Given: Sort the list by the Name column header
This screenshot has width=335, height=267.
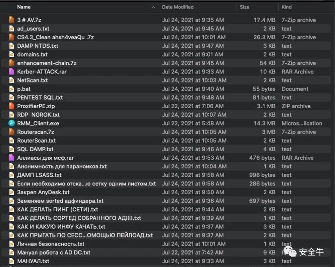Looking at the screenshot, I should (24, 7).
